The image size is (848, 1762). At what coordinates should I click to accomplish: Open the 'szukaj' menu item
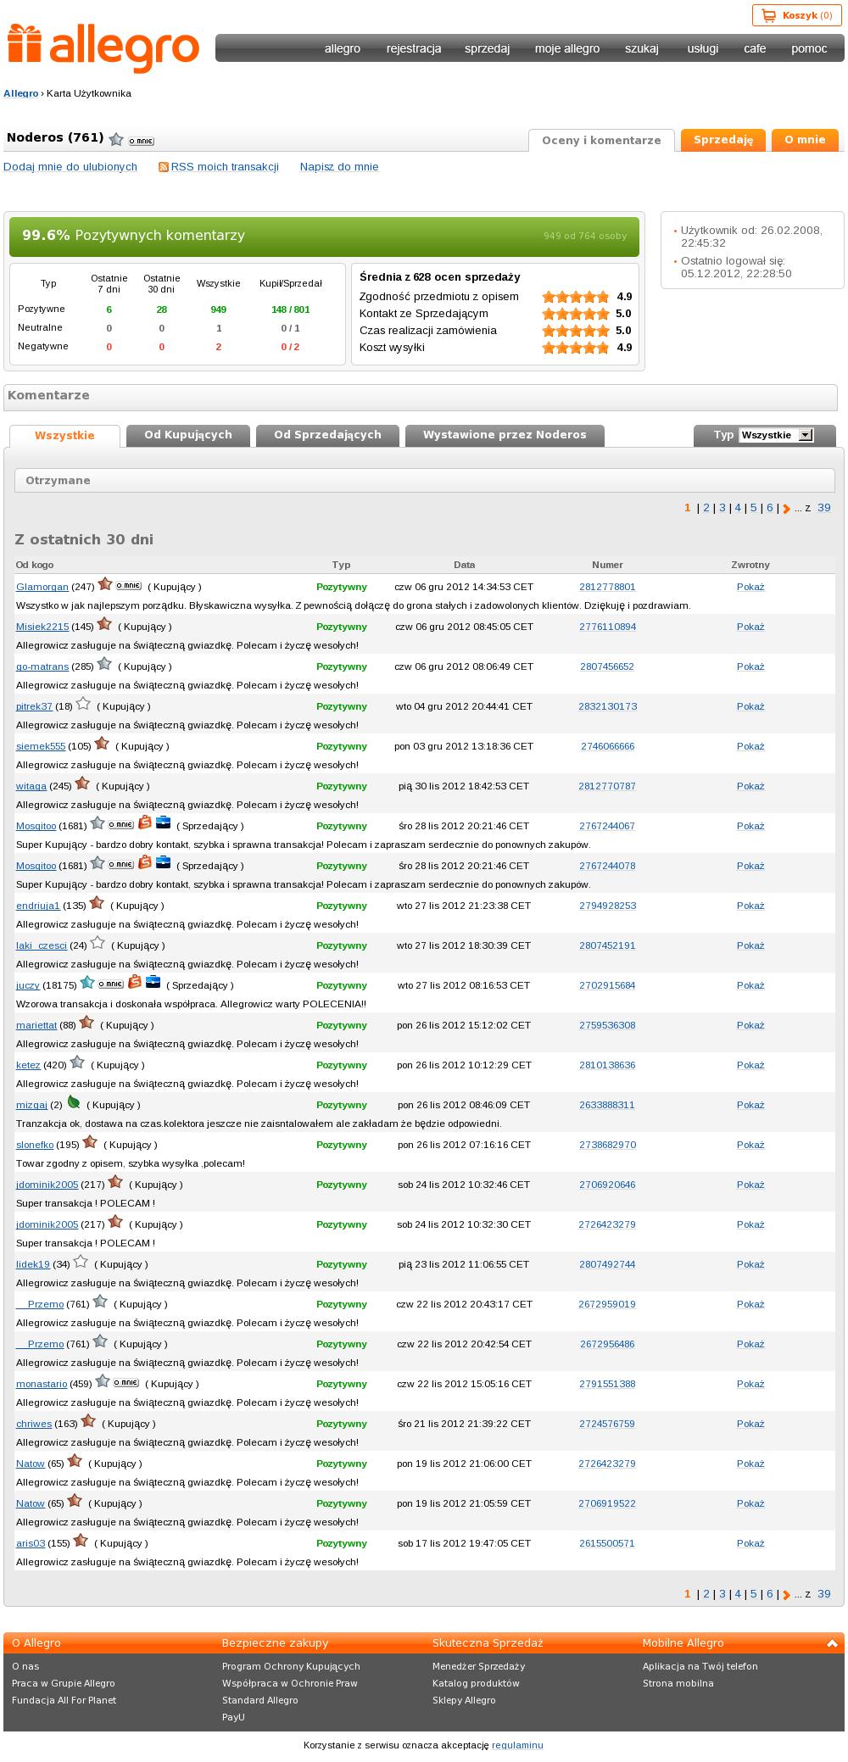pos(642,48)
